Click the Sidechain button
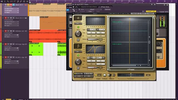Image resolution: width=178 pixels, height=100 pixels. [108, 9]
